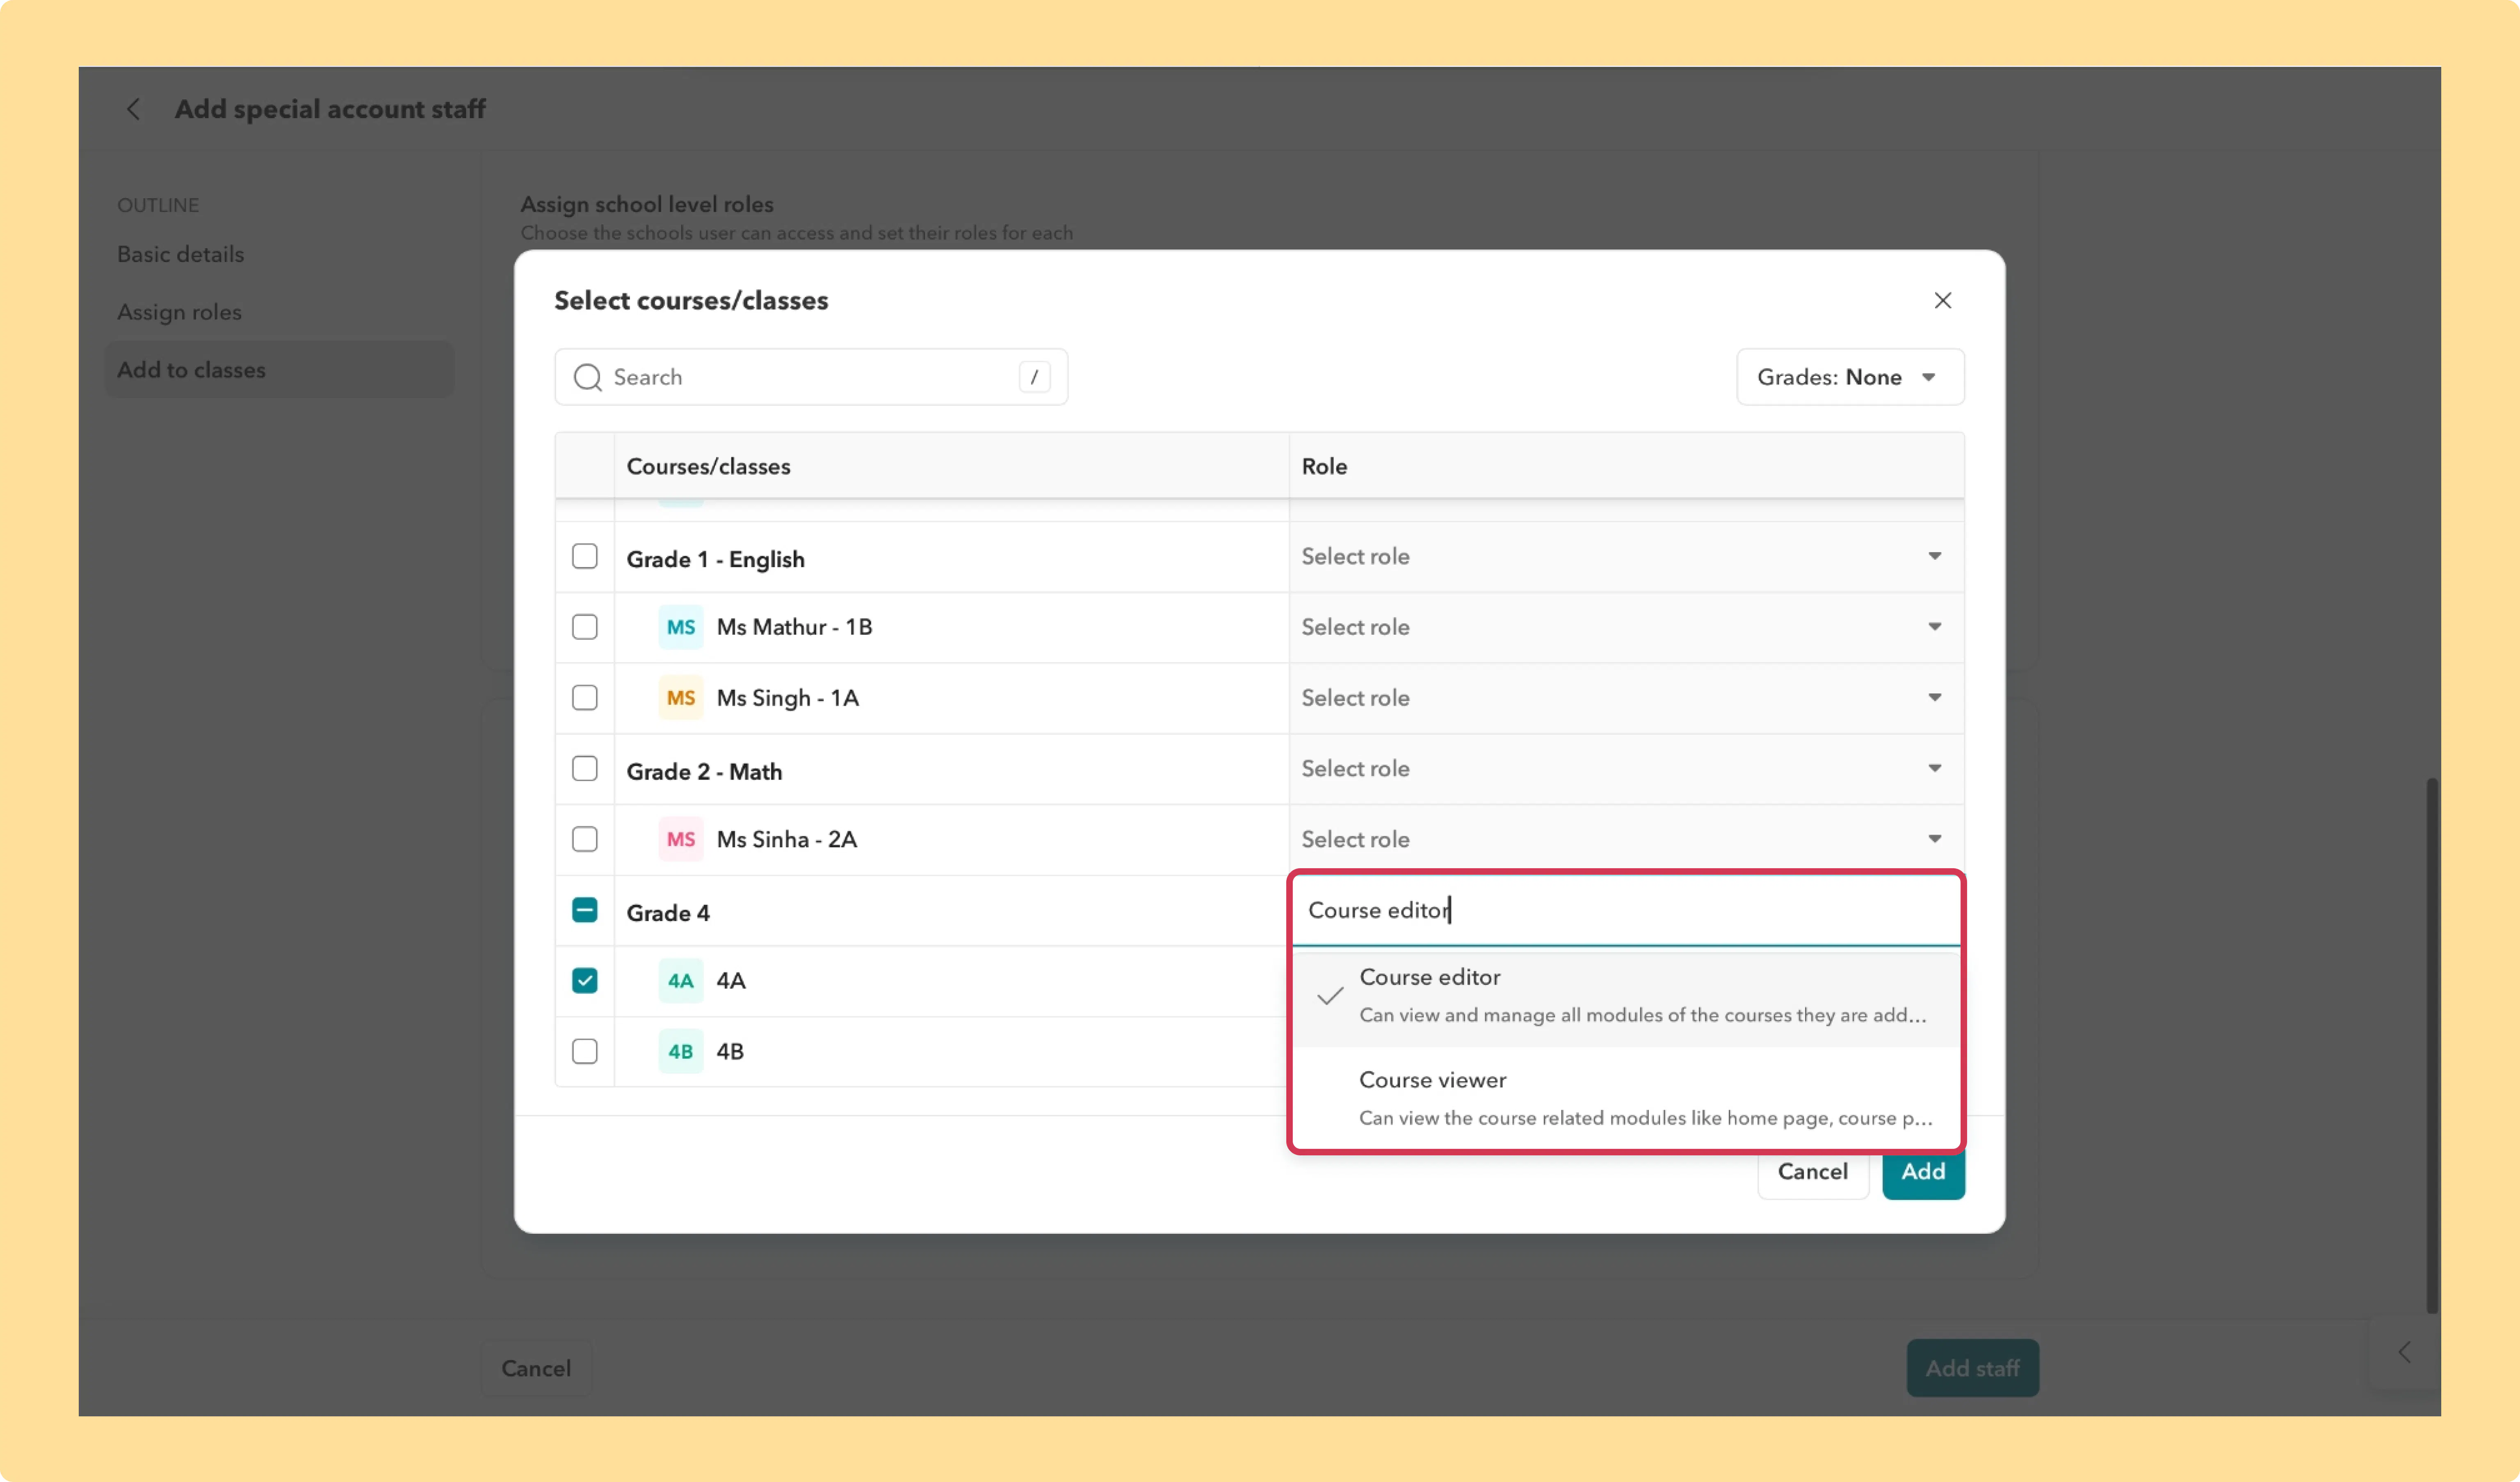Click the Add special account staff title
This screenshot has height=1482, width=2520.
(x=330, y=109)
